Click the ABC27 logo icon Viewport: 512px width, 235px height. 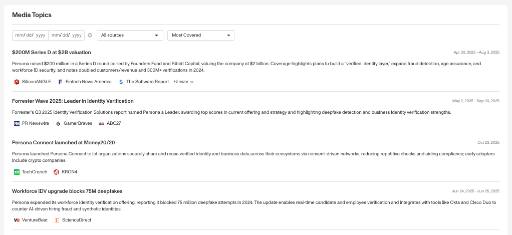click(x=102, y=124)
